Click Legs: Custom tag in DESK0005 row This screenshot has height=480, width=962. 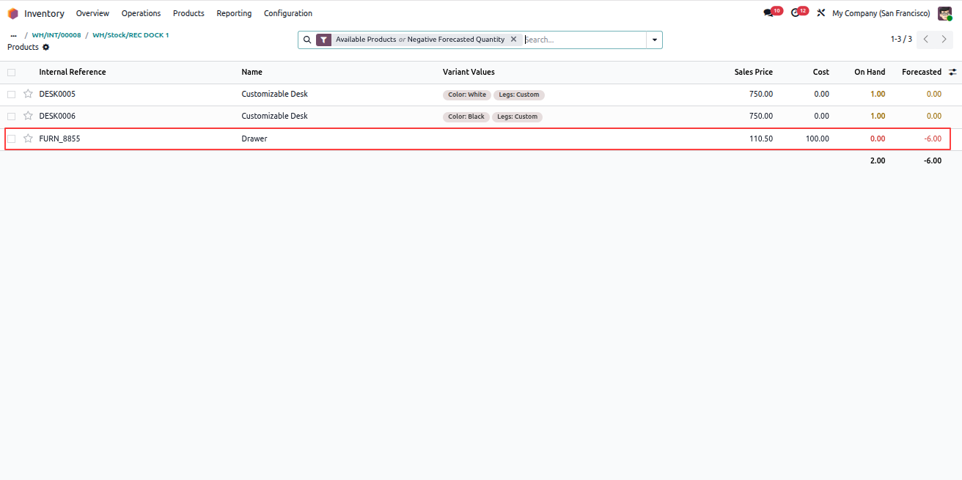[519, 95]
